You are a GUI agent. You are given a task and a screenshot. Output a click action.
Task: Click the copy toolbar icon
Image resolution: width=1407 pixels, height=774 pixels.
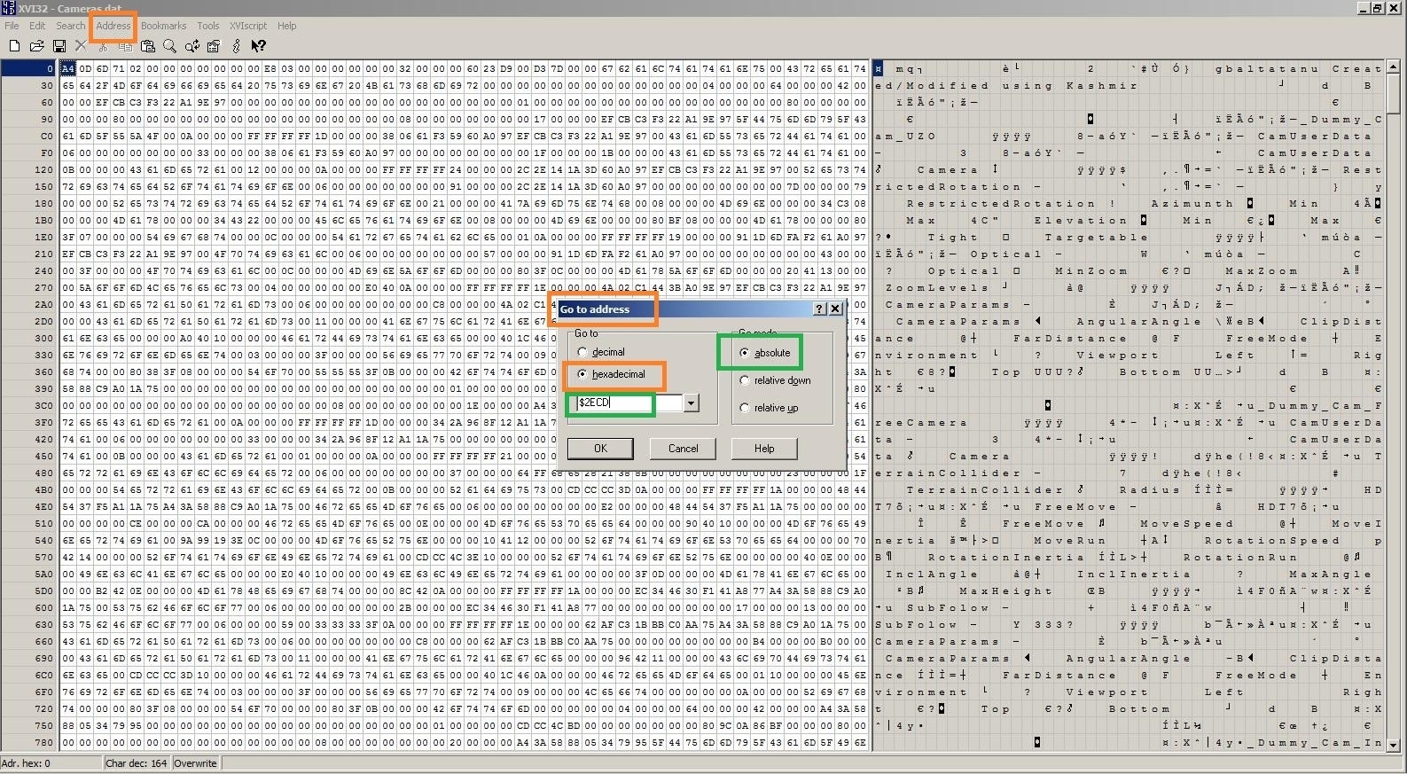tap(125, 46)
